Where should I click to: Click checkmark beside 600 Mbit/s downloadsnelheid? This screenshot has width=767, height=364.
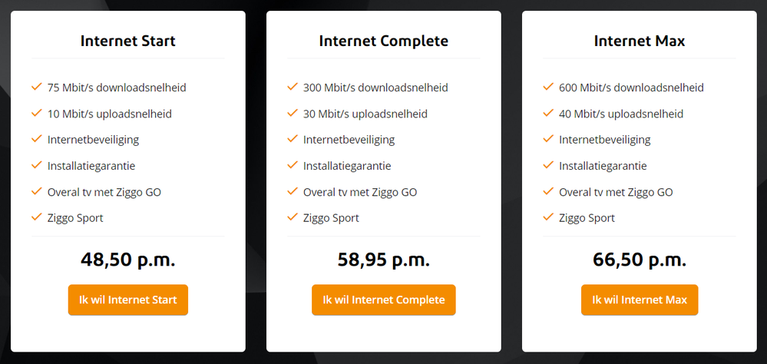pyautogui.click(x=547, y=87)
